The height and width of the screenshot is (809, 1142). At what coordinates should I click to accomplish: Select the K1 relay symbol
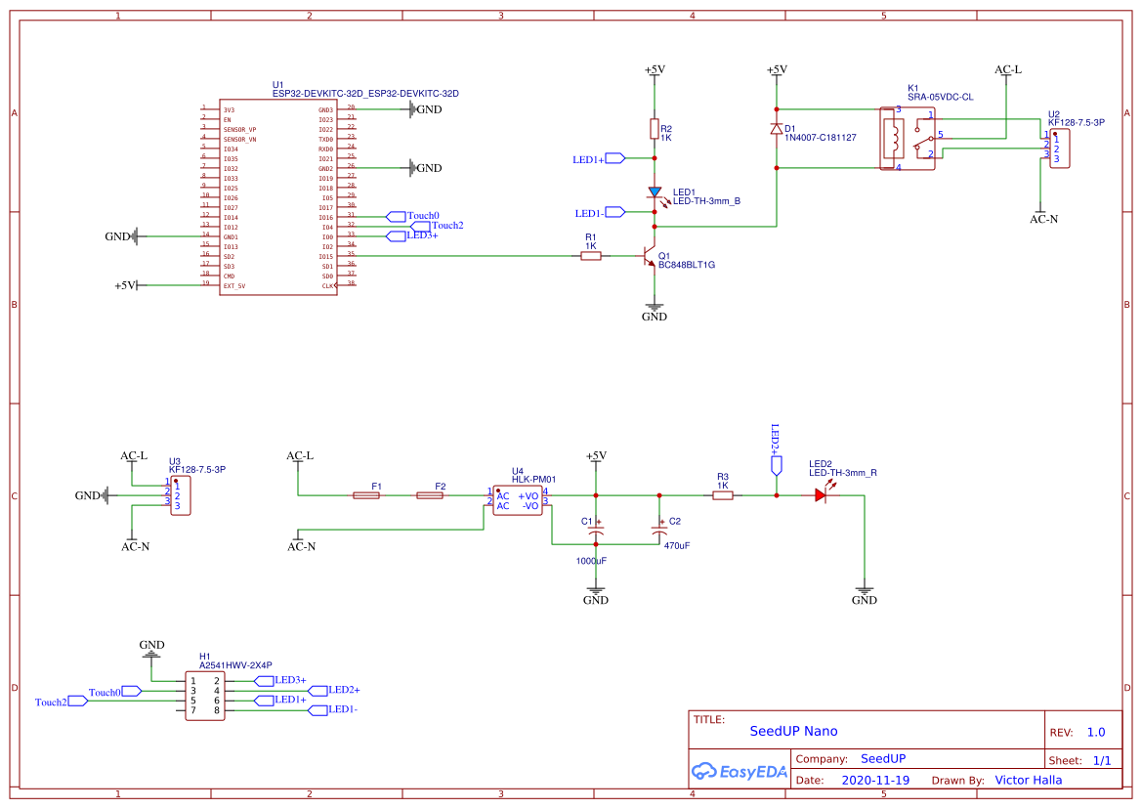coord(908,139)
